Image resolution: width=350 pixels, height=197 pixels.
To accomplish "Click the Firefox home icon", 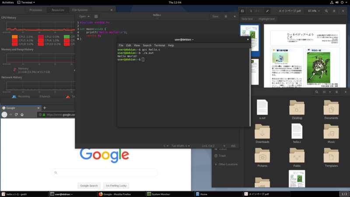I will coord(22,115).
